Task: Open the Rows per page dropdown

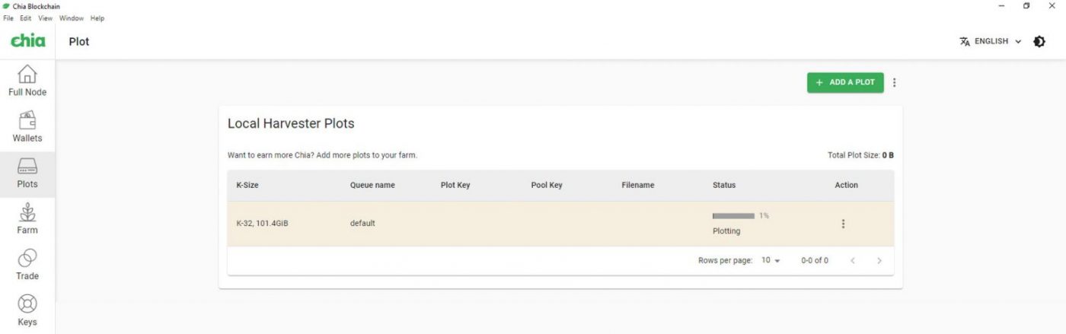Action: 771,260
